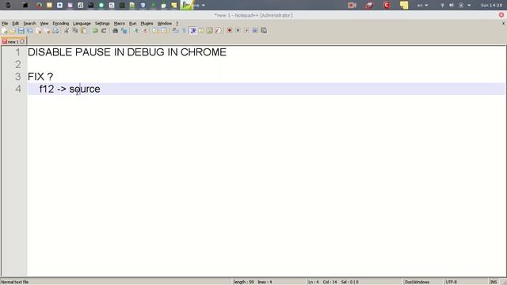This screenshot has width=507, height=285.
Task: Click the Stop Recording macro icon
Action: point(238,30)
